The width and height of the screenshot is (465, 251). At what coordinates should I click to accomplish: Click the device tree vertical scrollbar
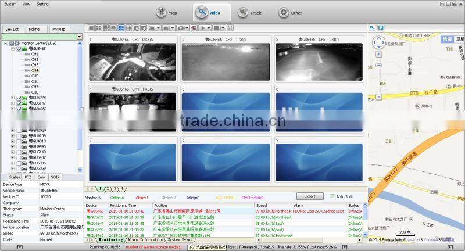tap(80, 106)
